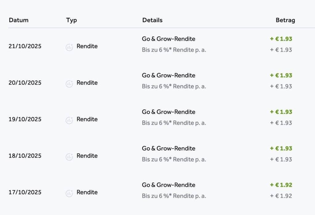This screenshot has height=215, width=315.
Task: Click the Rendite icon for 19/10/2025
Action: pos(69,120)
